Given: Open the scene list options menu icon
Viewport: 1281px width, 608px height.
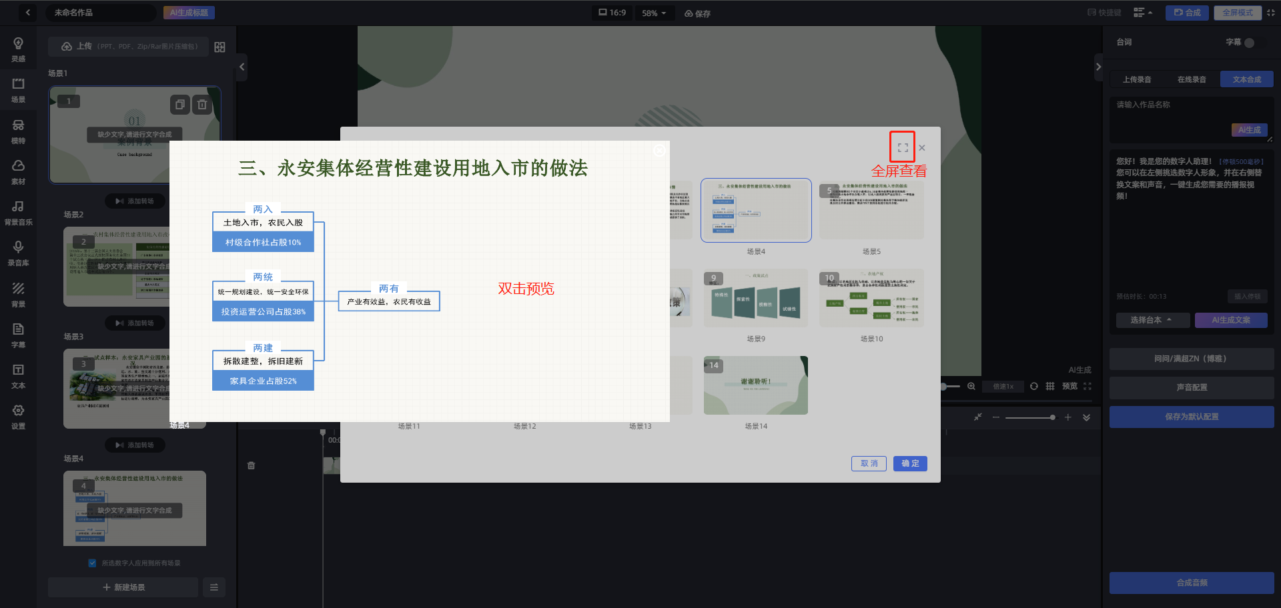Looking at the screenshot, I should click(x=214, y=587).
